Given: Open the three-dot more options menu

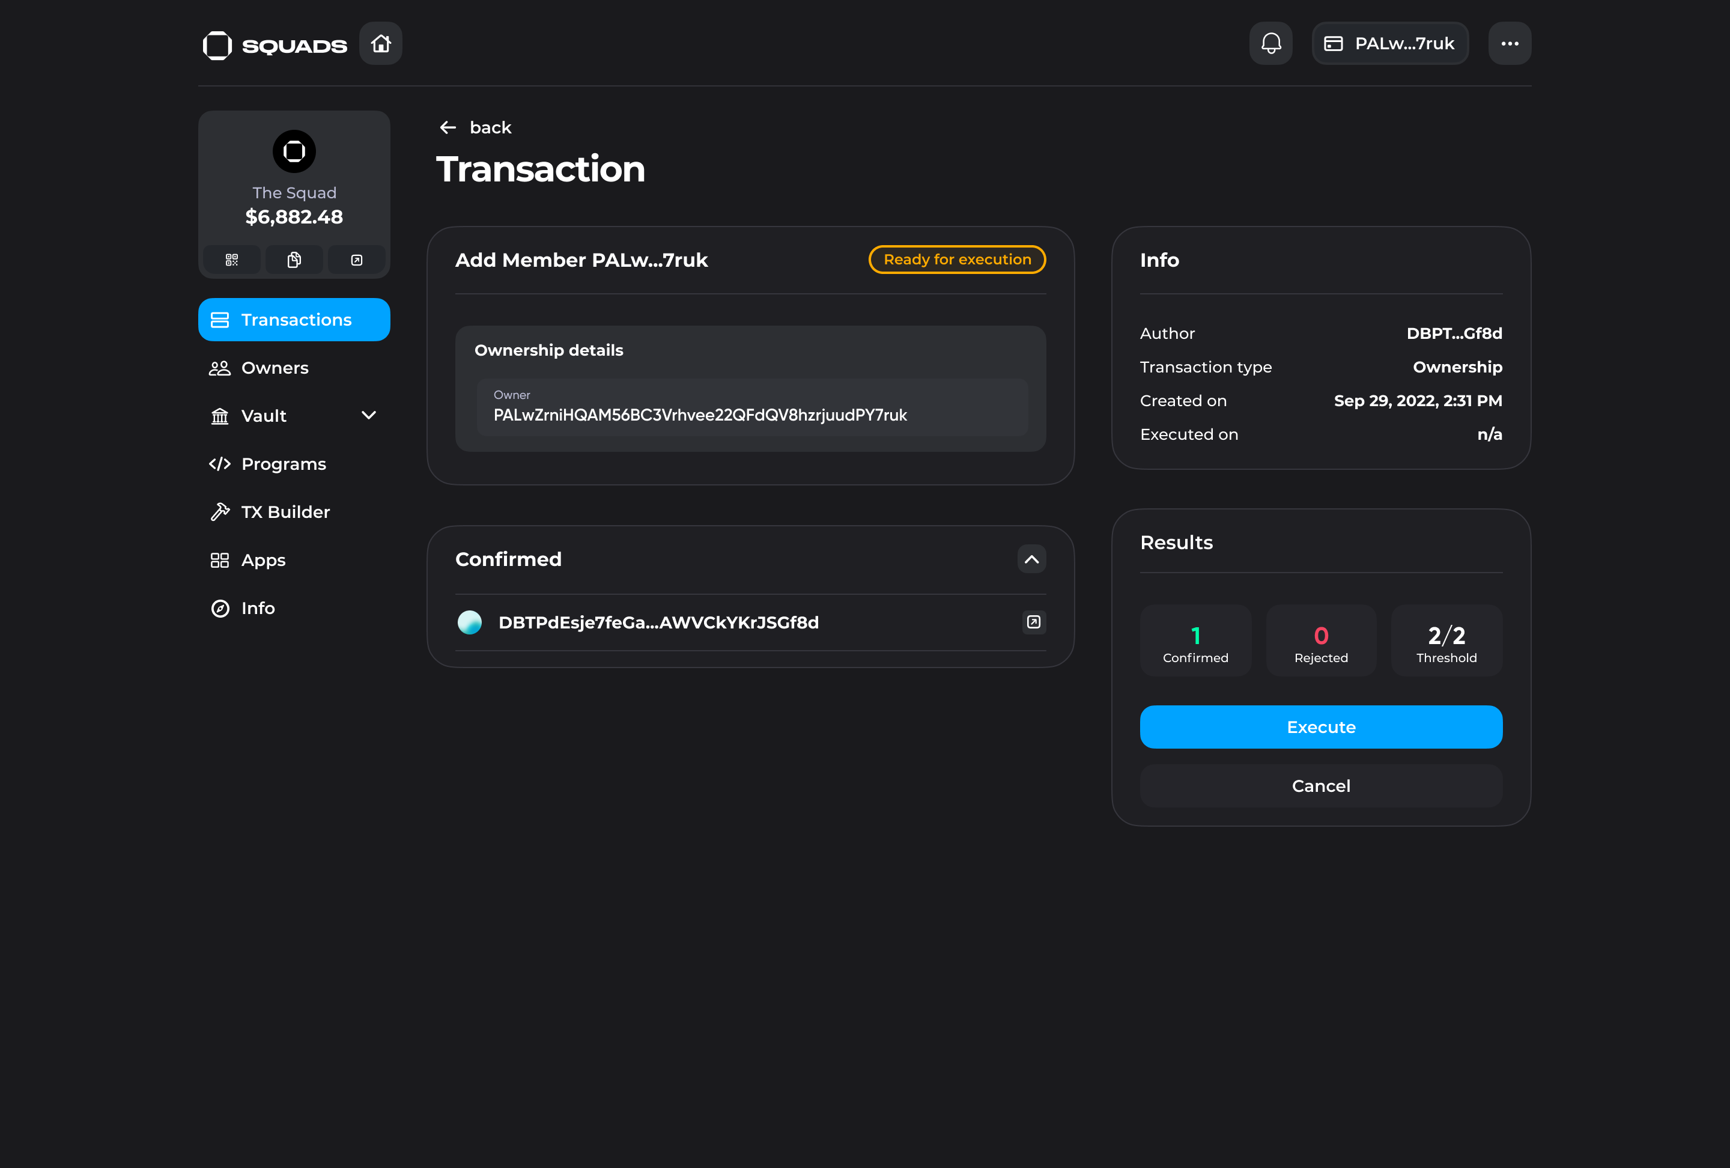Looking at the screenshot, I should [x=1509, y=43].
